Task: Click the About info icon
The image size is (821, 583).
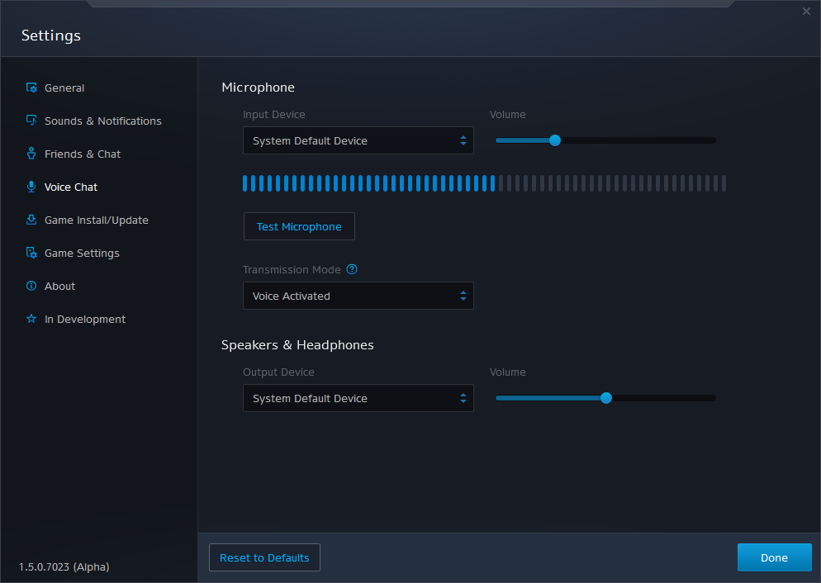Action: (31, 286)
